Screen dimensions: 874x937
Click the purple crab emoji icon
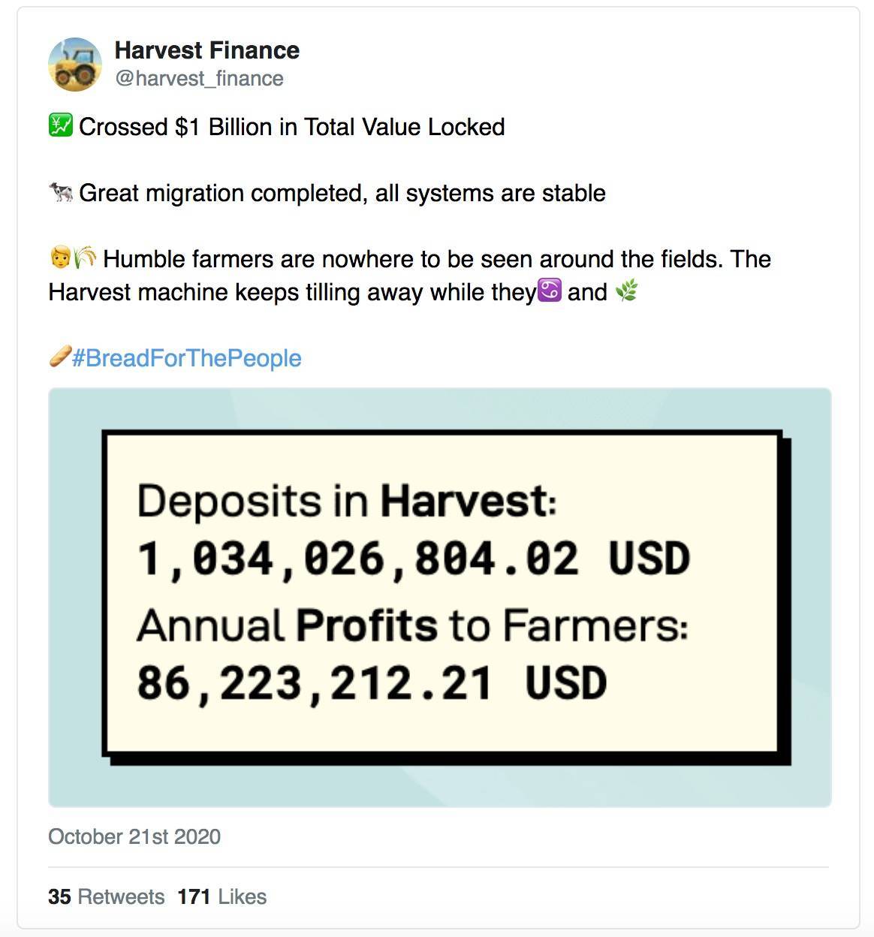click(x=547, y=291)
